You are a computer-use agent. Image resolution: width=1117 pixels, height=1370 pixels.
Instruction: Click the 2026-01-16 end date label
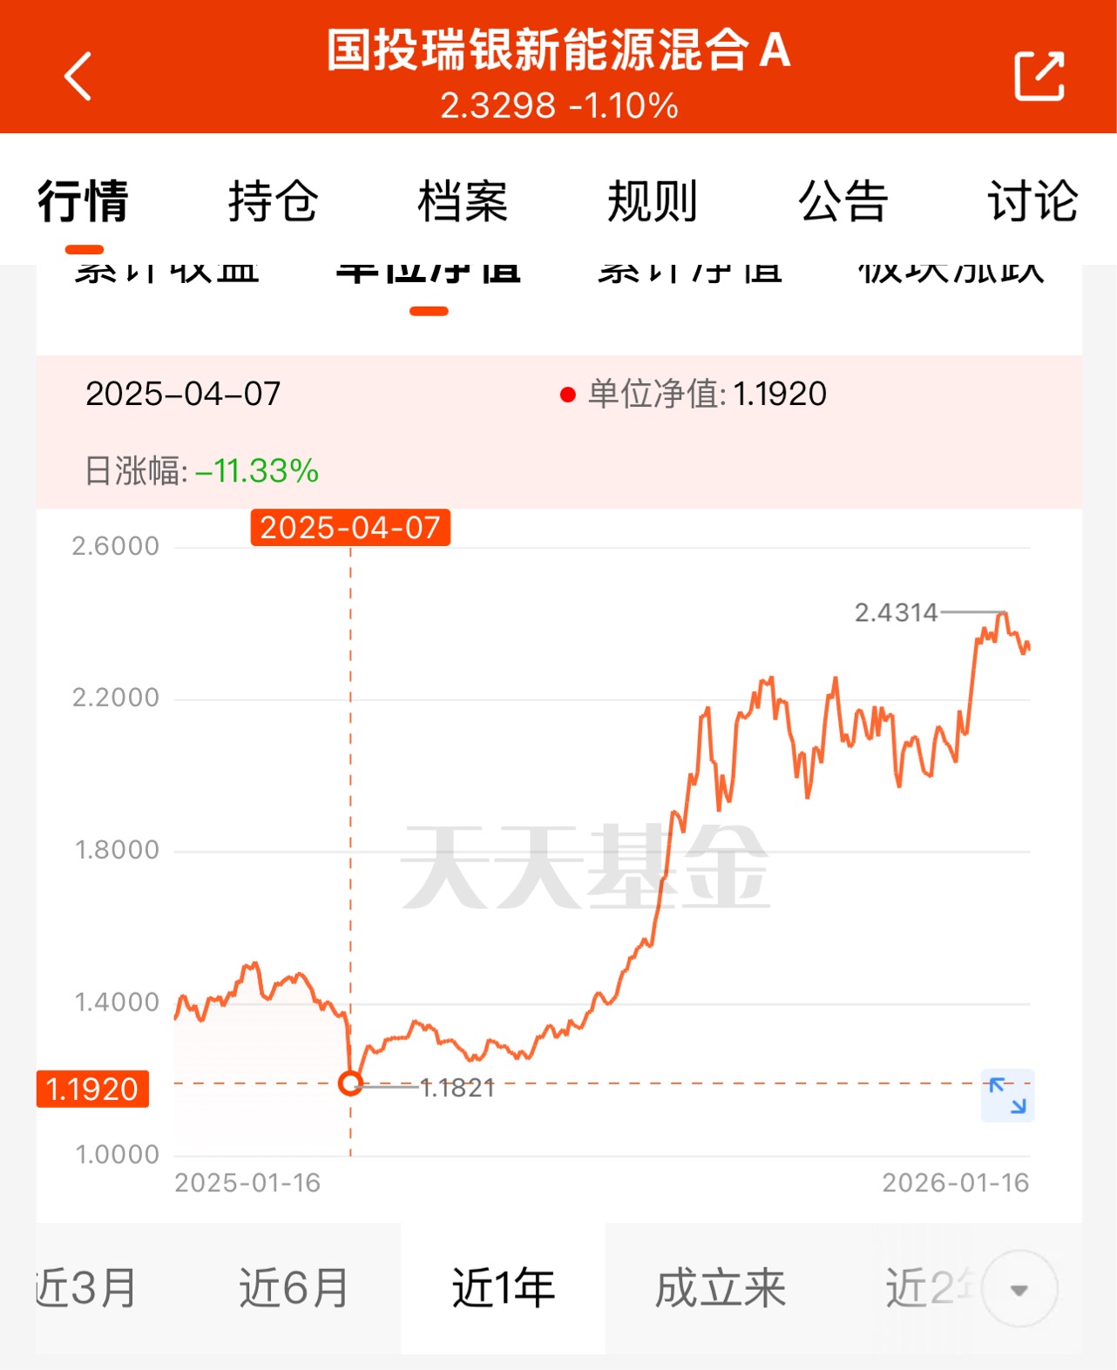[956, 1183]
